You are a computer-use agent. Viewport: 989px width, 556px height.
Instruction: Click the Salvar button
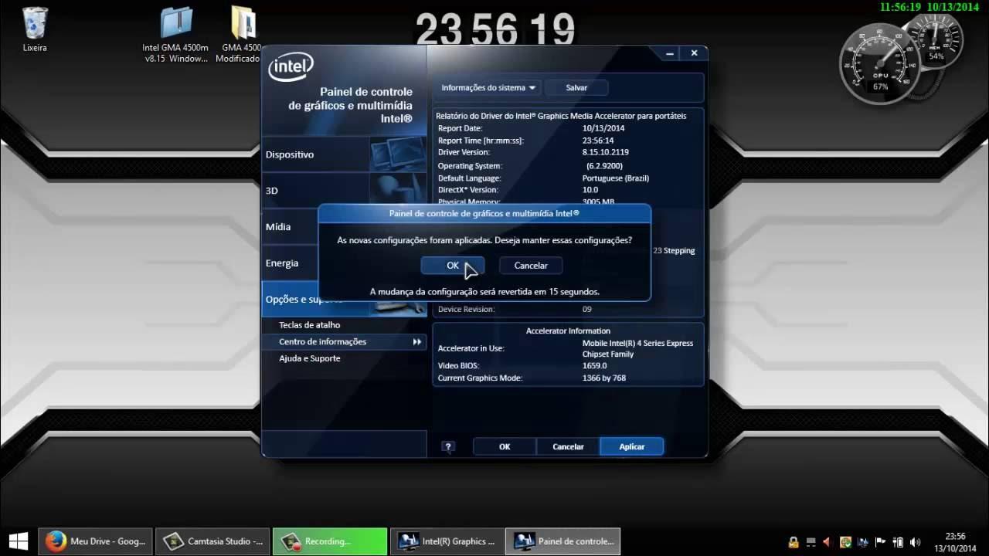[x=576, y=88]
